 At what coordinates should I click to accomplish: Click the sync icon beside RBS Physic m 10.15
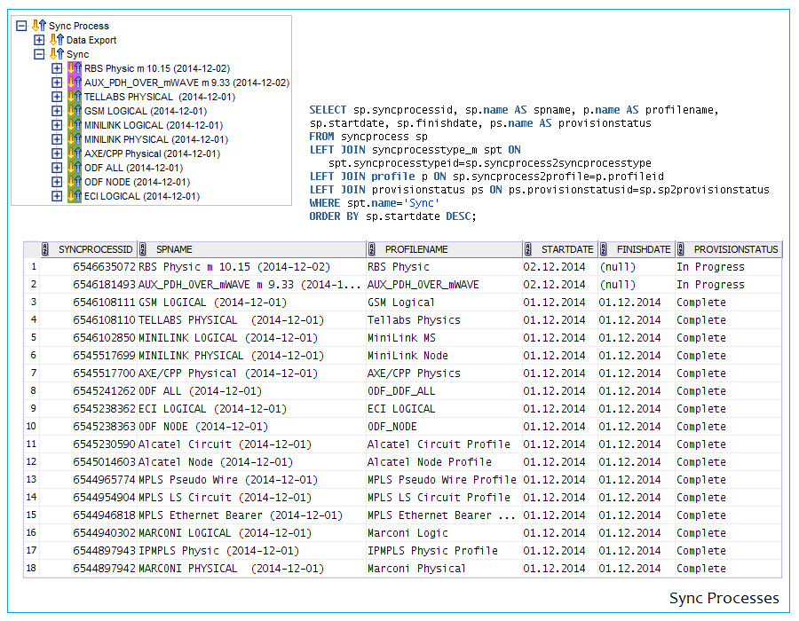coord(75,68)
